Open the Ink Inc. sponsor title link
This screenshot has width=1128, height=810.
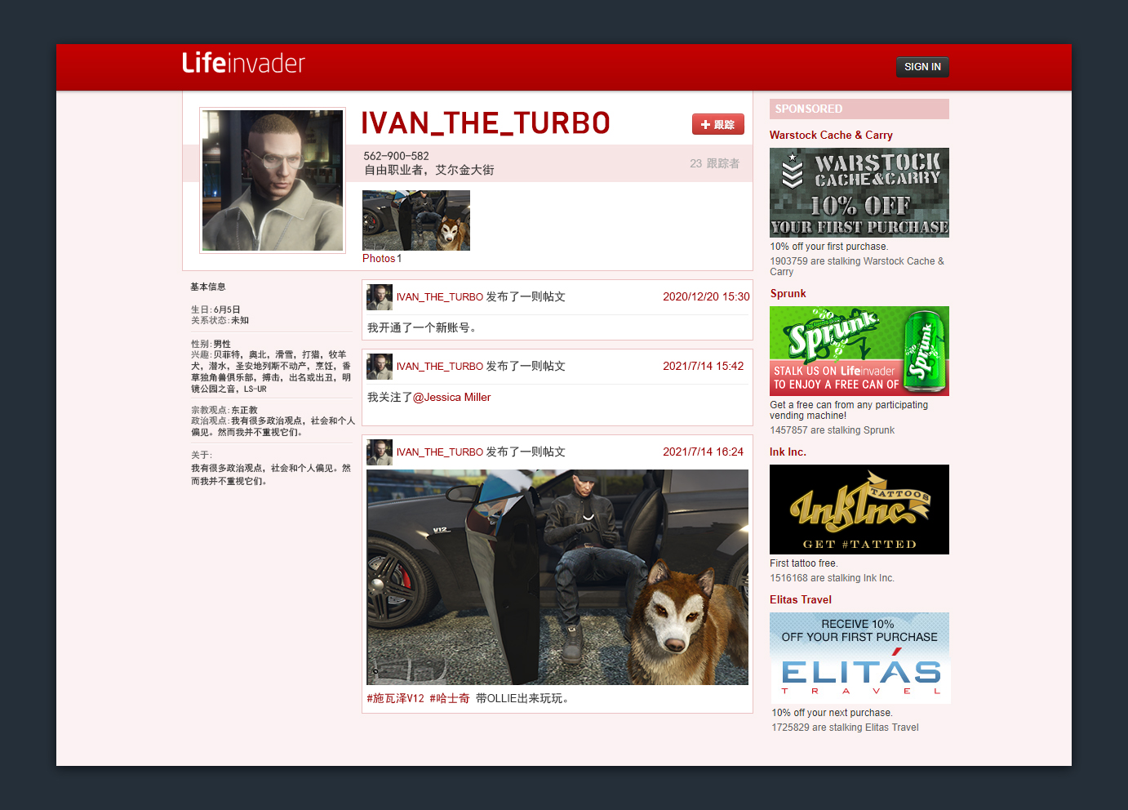(x=788, y=452)
